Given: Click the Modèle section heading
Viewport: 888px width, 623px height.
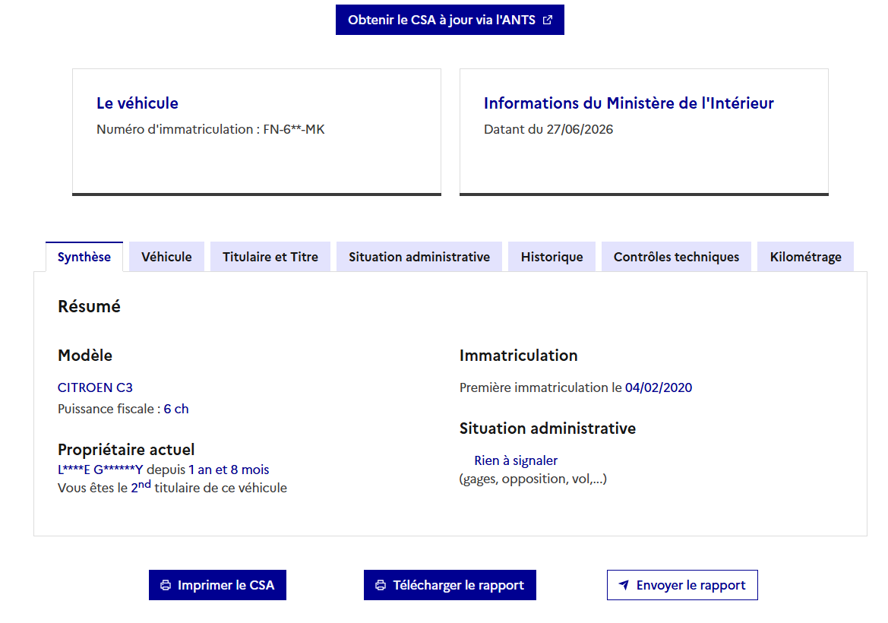Looking at the screenshot, I should tap(85, 356).
